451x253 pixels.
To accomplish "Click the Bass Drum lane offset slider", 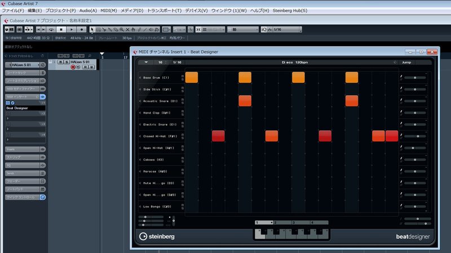I will (x=415, y=78).
